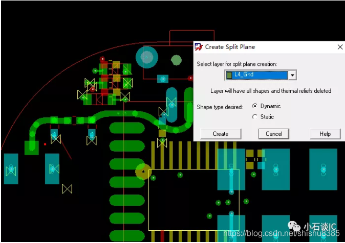Select the lone bowtie symbol below the red diagonal line
345x243 pixels.
point(67,189)
